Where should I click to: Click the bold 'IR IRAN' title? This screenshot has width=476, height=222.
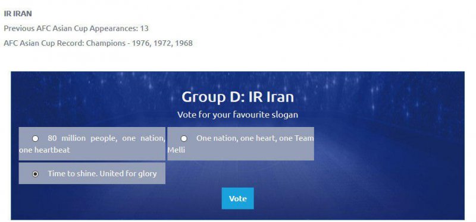point(18,14)
